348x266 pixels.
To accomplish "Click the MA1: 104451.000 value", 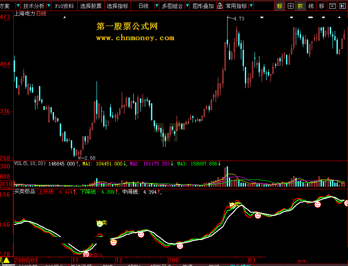I will (103, 164).
